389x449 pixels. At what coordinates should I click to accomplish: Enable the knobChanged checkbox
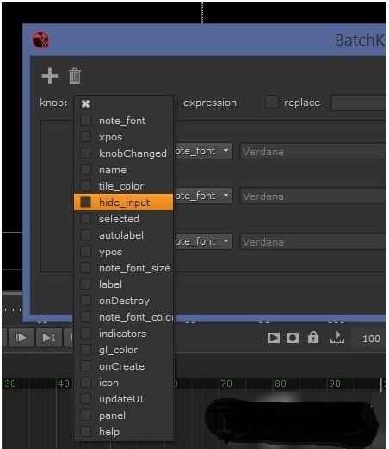click(x=85, y=153)
